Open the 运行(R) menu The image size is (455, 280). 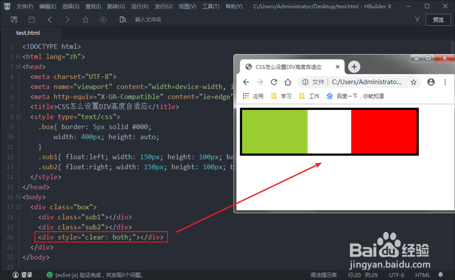pos(139,6)
